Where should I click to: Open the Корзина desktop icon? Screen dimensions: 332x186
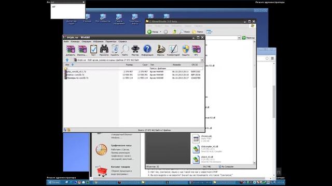tap(87, 18)
